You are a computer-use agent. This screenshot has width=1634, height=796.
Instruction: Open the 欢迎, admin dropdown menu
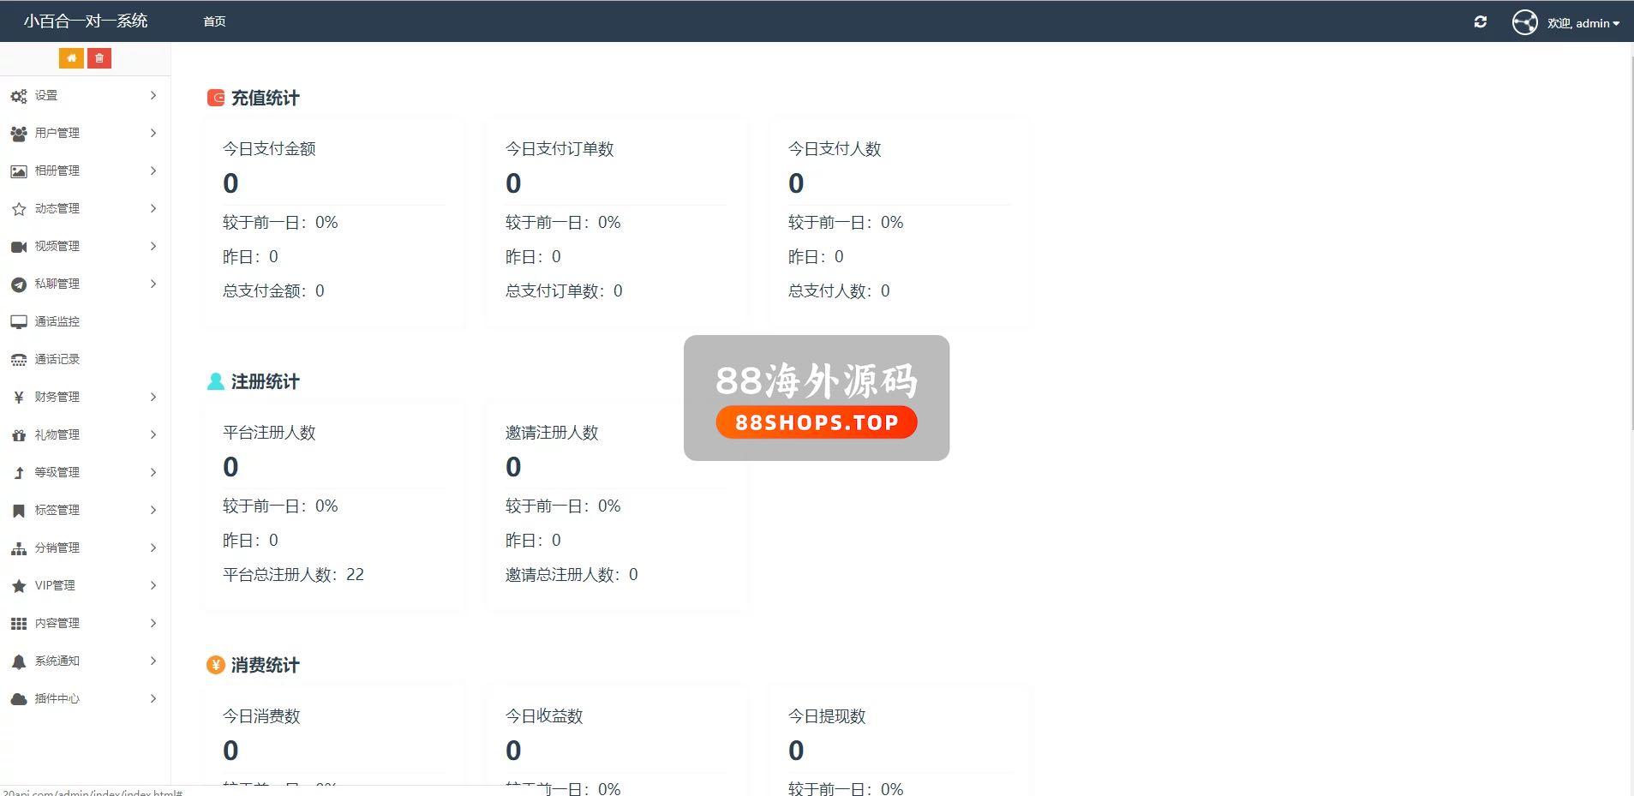point(1583,23)
